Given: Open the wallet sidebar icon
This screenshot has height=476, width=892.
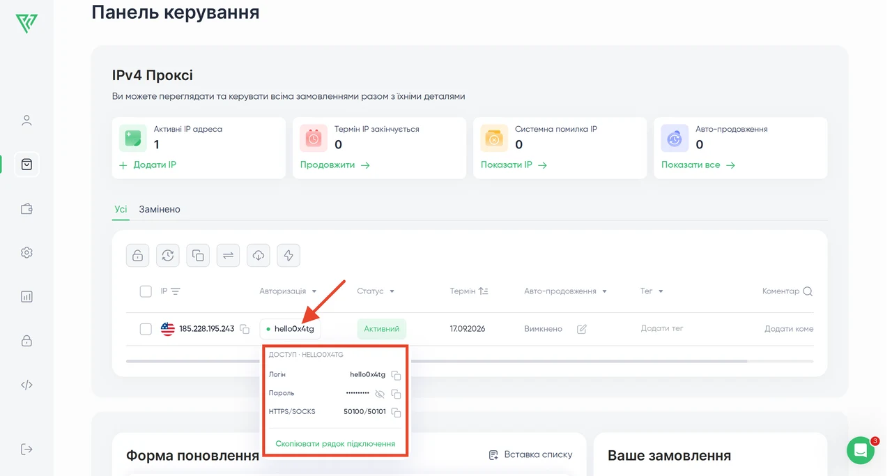Looking at the screenshot, I should tap(26, 208).
